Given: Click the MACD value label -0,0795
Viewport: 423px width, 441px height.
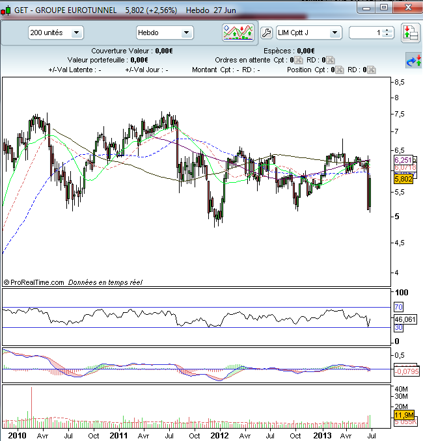Looking at the screenshot, I should click(407, 371).
